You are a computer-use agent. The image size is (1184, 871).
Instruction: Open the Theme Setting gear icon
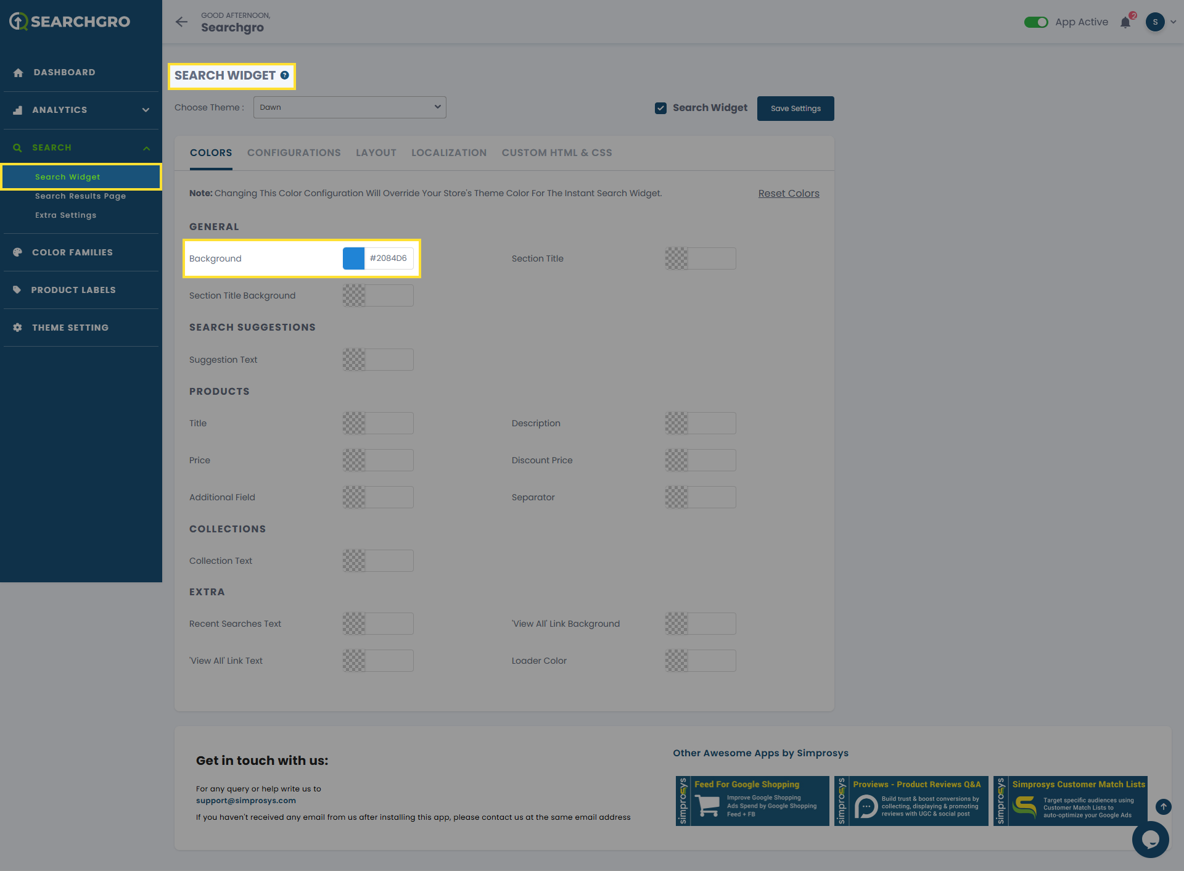click(x=18, y=328)
